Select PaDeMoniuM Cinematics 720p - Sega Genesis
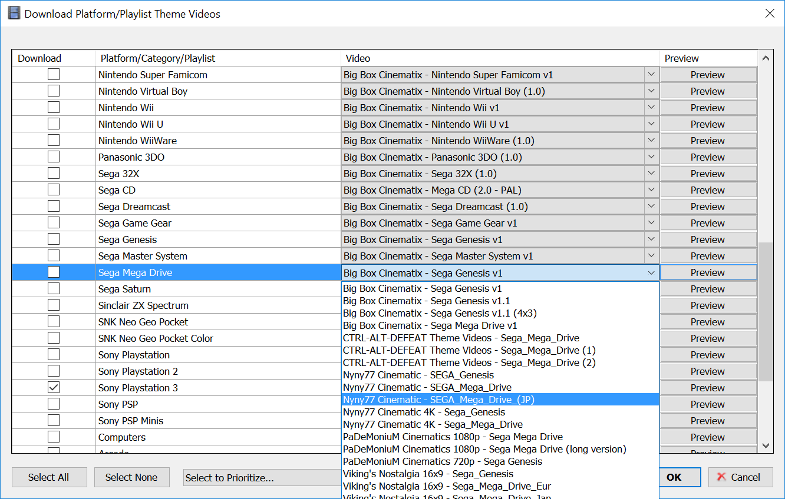This screenshot has height=499, width=785. (x=500, y=461)
